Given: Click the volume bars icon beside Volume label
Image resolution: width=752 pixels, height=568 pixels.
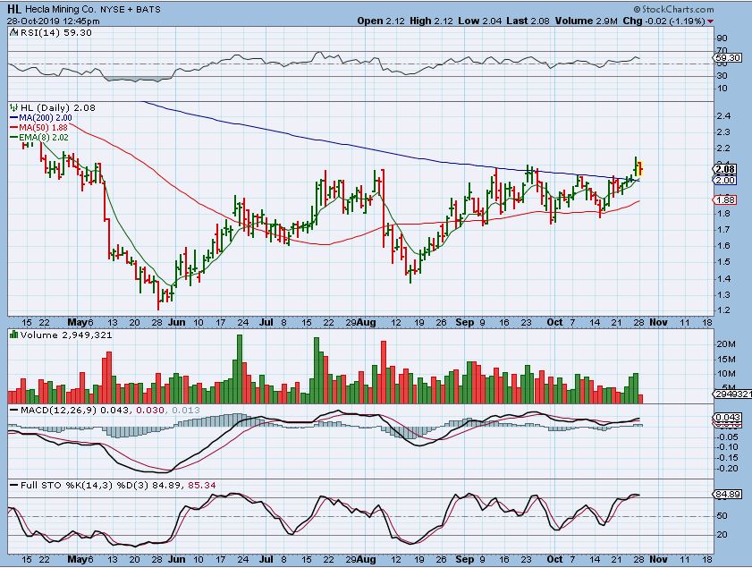Looking at the screenshot, I should [x=14, y=335].
